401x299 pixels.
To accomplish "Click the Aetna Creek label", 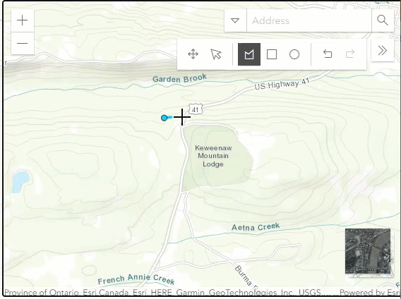I will point(256,227).
